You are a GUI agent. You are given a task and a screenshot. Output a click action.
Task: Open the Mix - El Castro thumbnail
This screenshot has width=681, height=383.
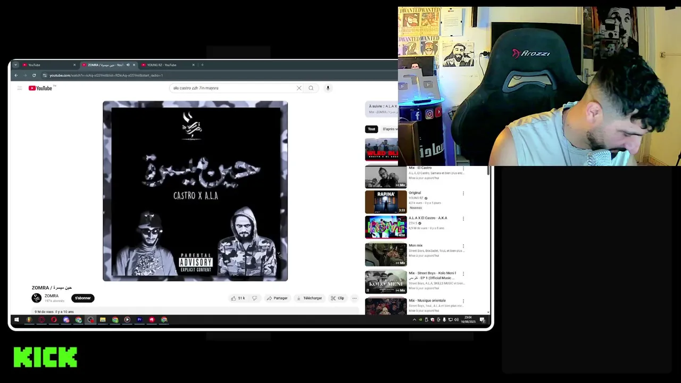click(386, 177)
